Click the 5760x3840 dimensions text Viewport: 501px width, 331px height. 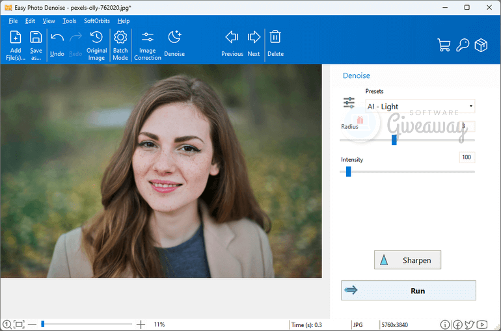click(394, 325)
